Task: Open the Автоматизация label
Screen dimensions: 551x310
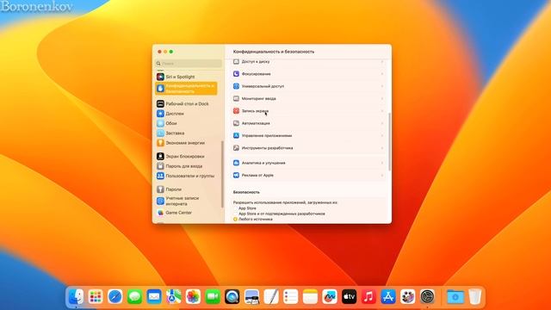Action: pos(256,123)
